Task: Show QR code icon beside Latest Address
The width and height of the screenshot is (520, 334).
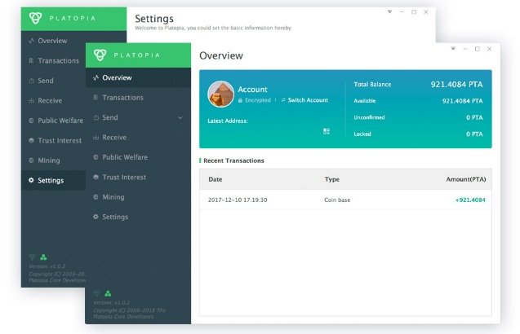Action: tap(327, 131)
